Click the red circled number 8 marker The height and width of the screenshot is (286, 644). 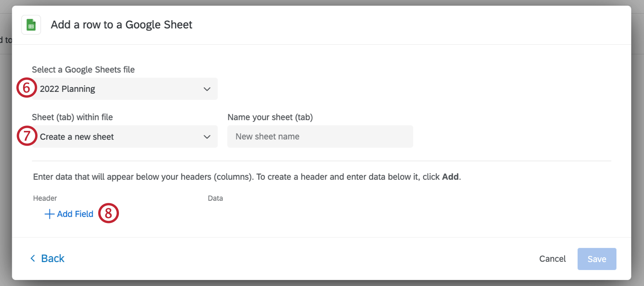point(108,213)
